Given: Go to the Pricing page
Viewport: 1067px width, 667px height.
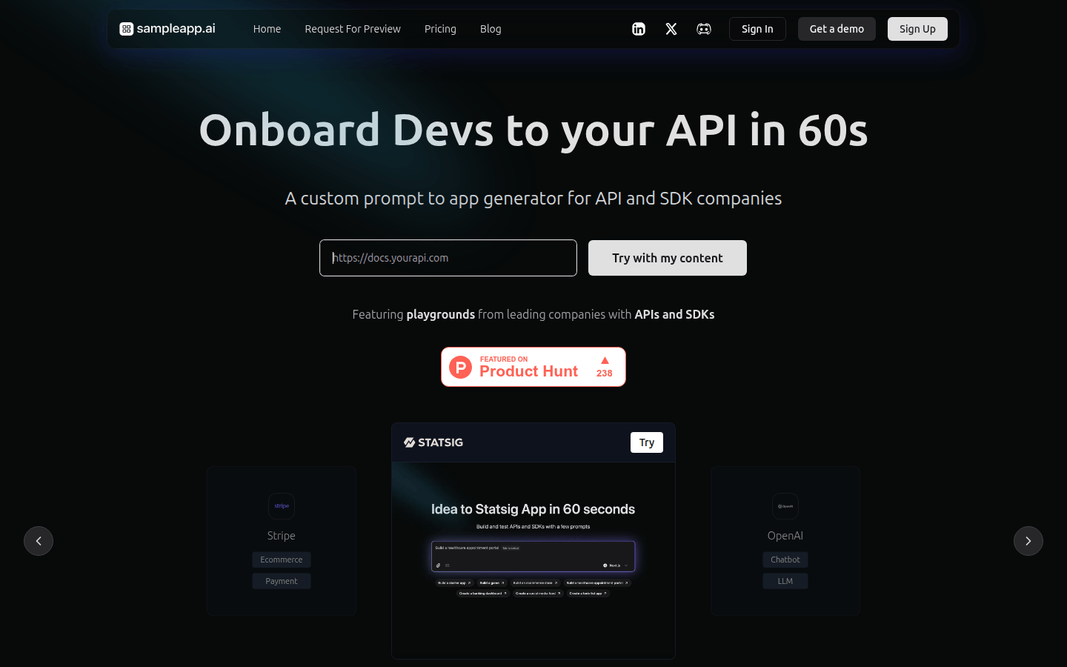Looking at the screenshot, I should [x=440, y=29].
